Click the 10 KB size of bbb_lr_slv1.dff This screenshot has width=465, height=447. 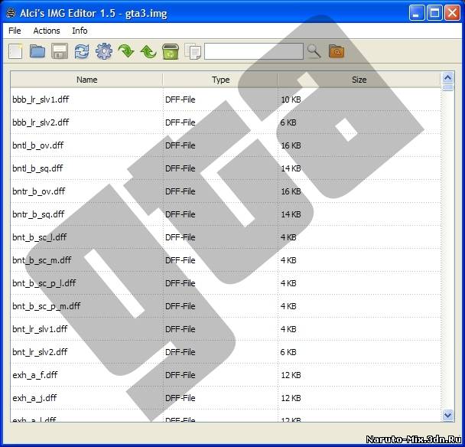pyautogui.click(x=291, y=100)
